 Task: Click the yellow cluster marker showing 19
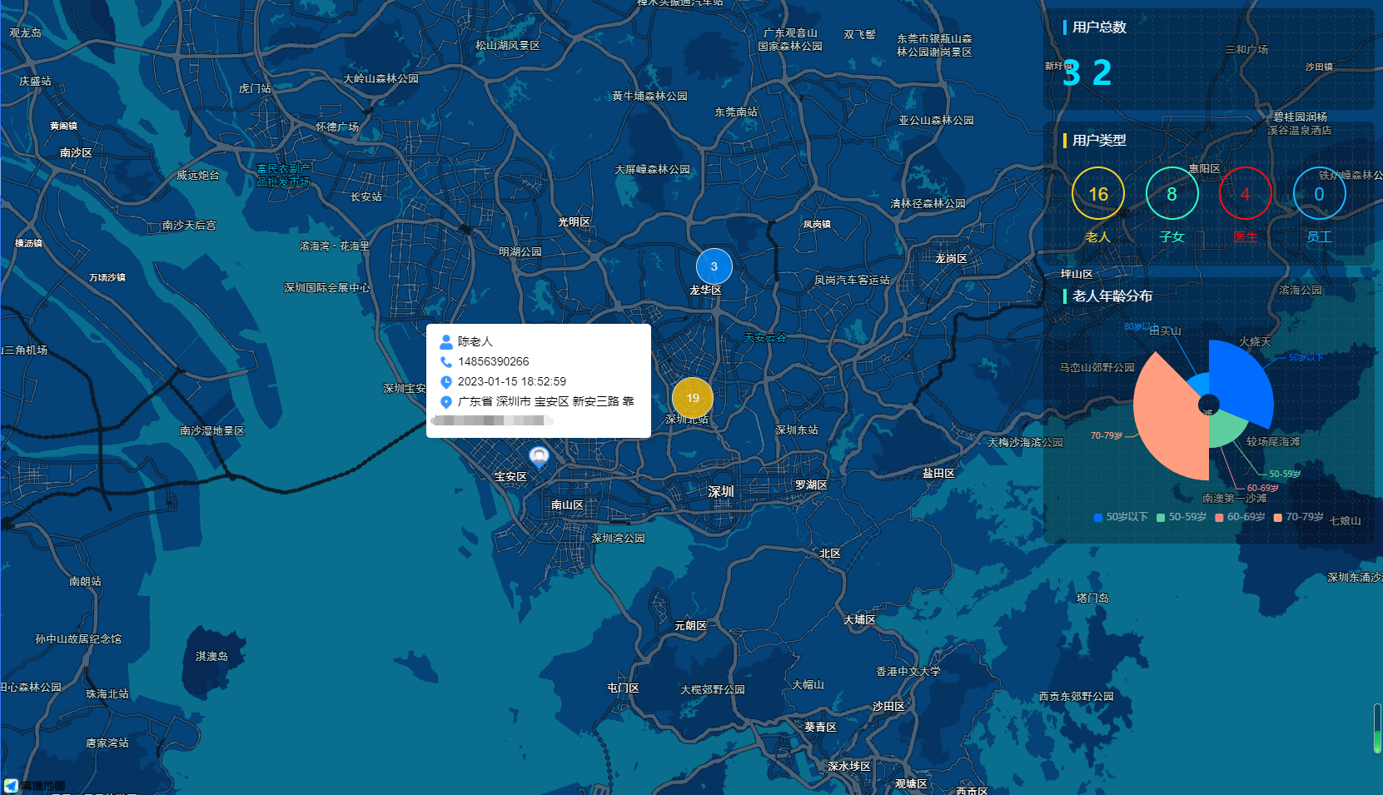692,398
